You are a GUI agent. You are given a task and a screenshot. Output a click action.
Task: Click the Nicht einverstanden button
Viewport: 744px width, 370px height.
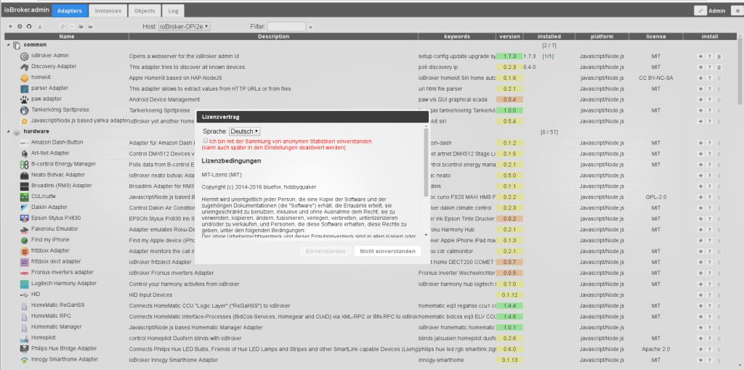[387, 251]
